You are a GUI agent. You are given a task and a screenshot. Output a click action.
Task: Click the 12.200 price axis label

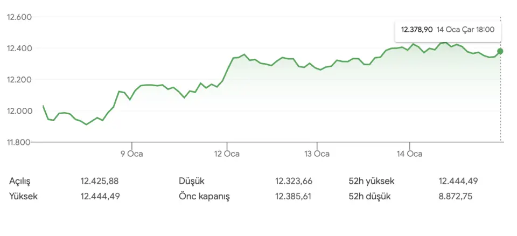point(19,80)
